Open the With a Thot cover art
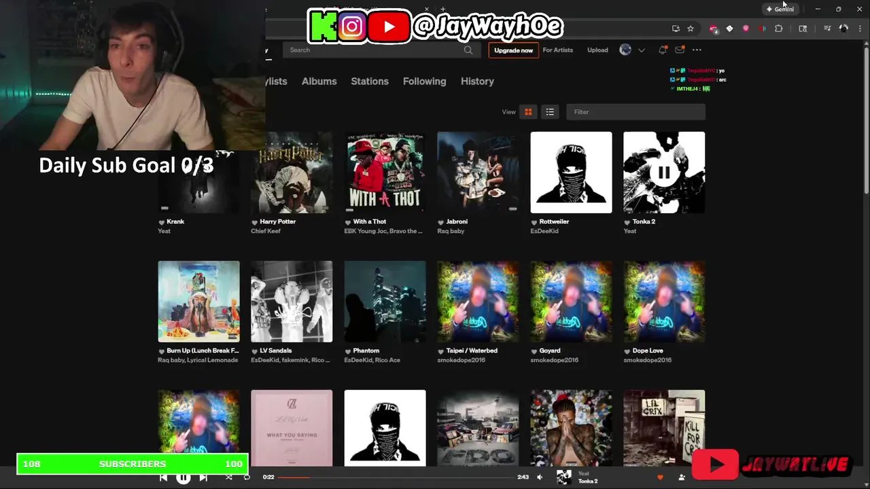Image resolution: width=870 pixels, height=489 pixels. (x=385, y=173)
